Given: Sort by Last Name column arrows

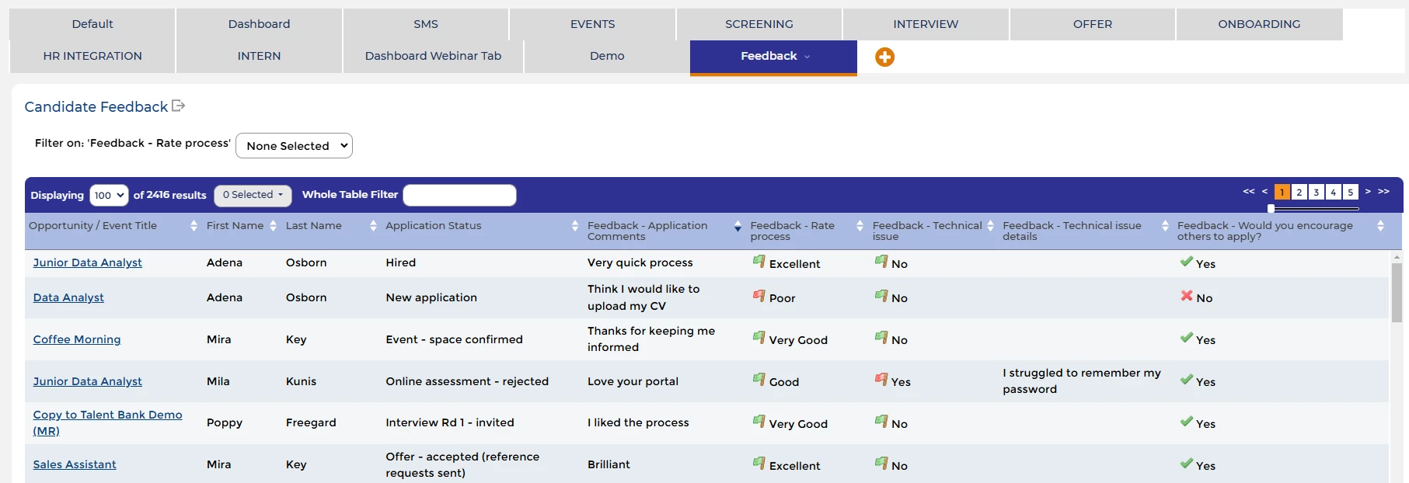Looking at the screenshot, I should coord(373,226).
